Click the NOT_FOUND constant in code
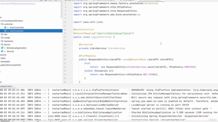 (x=150, y=75)
